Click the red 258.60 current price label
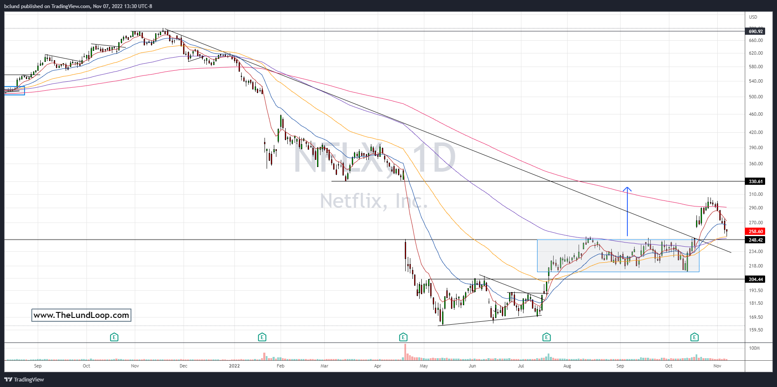This screenshot has width=777, height=387. click(x=755, y=231)
